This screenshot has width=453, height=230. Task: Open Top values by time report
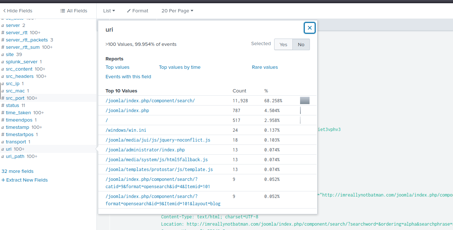pyautogui.click(x=180, y=67)
